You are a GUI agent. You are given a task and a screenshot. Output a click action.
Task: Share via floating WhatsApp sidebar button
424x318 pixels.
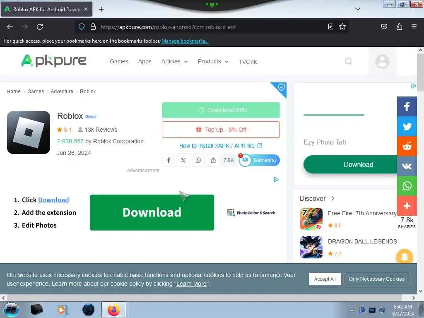[x=407, y=186]
